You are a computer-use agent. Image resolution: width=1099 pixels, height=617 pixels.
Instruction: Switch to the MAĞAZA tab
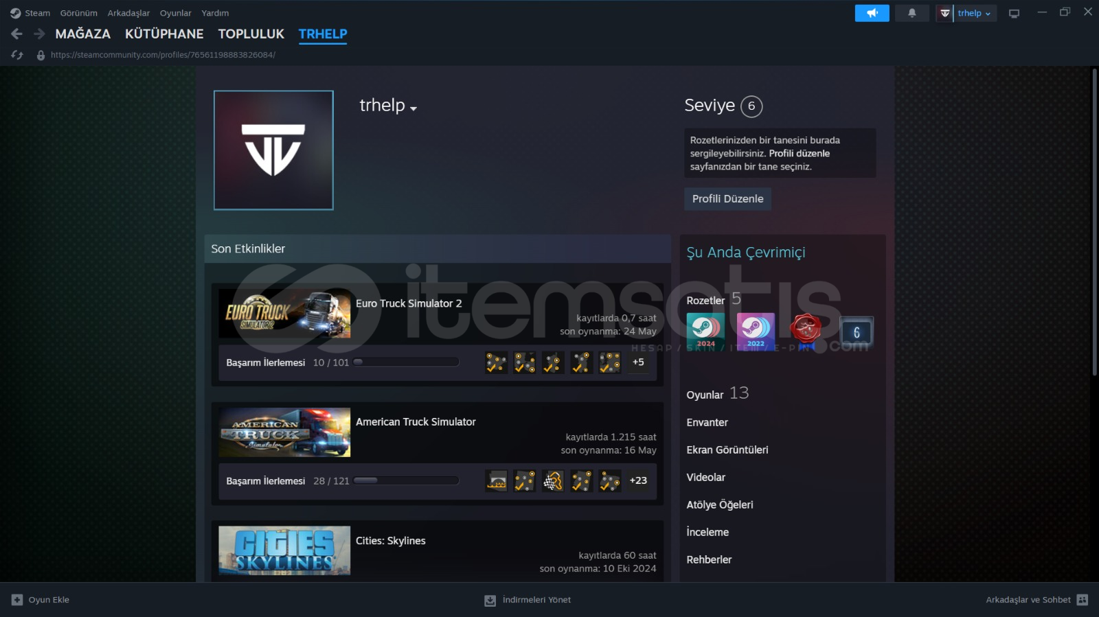point(83,34)
